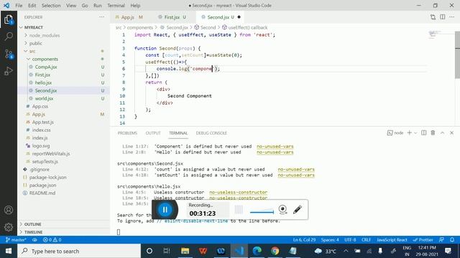Click the feedback icon in status bar
Screen dimensions: 460x258
441,240
